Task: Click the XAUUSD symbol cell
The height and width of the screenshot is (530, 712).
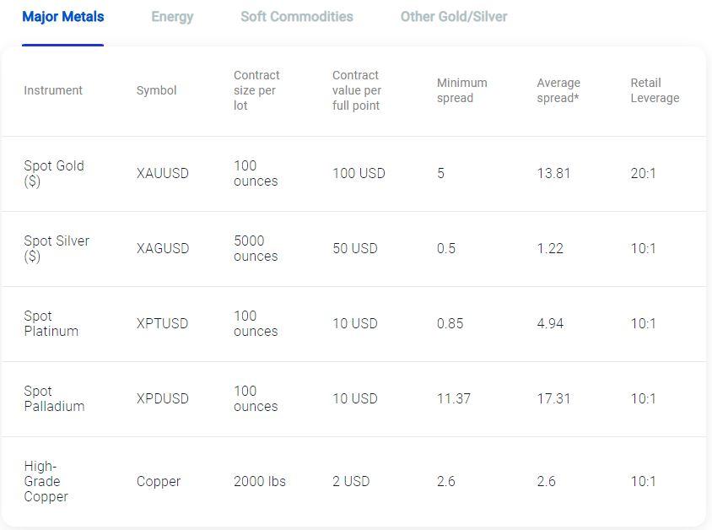Action: (163, 174)
